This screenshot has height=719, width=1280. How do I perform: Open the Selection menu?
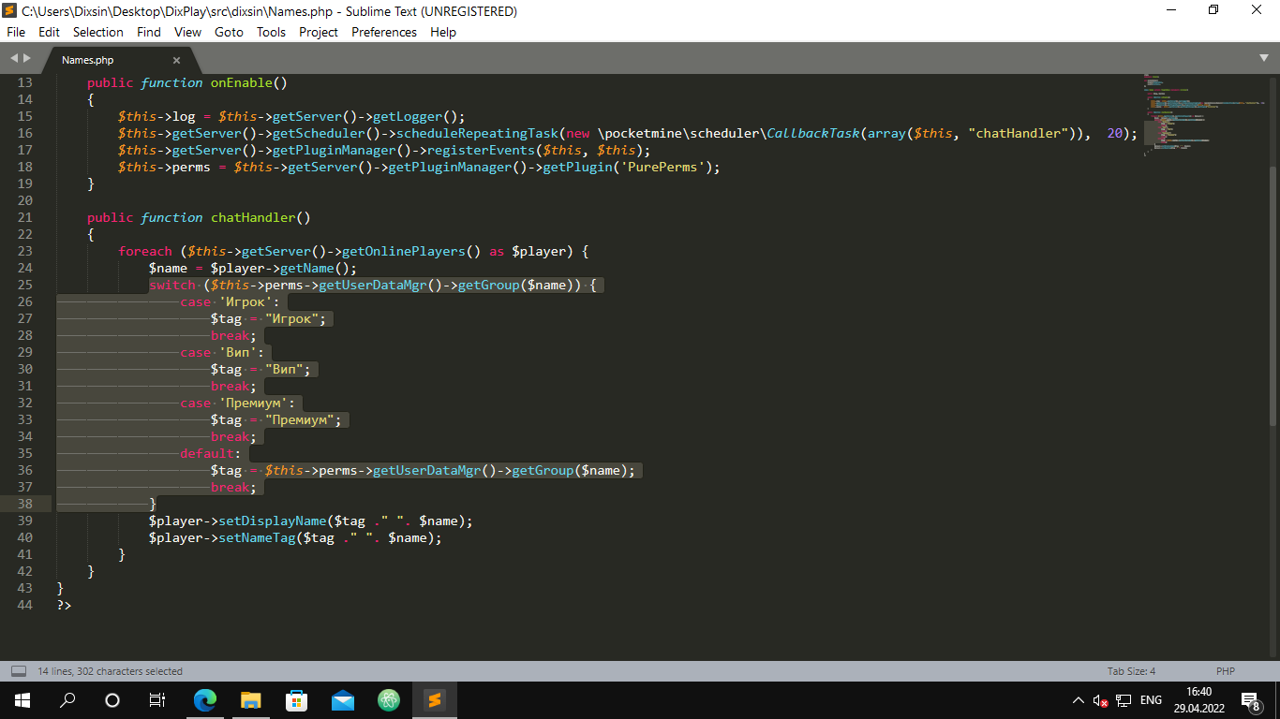click(98, 32)
